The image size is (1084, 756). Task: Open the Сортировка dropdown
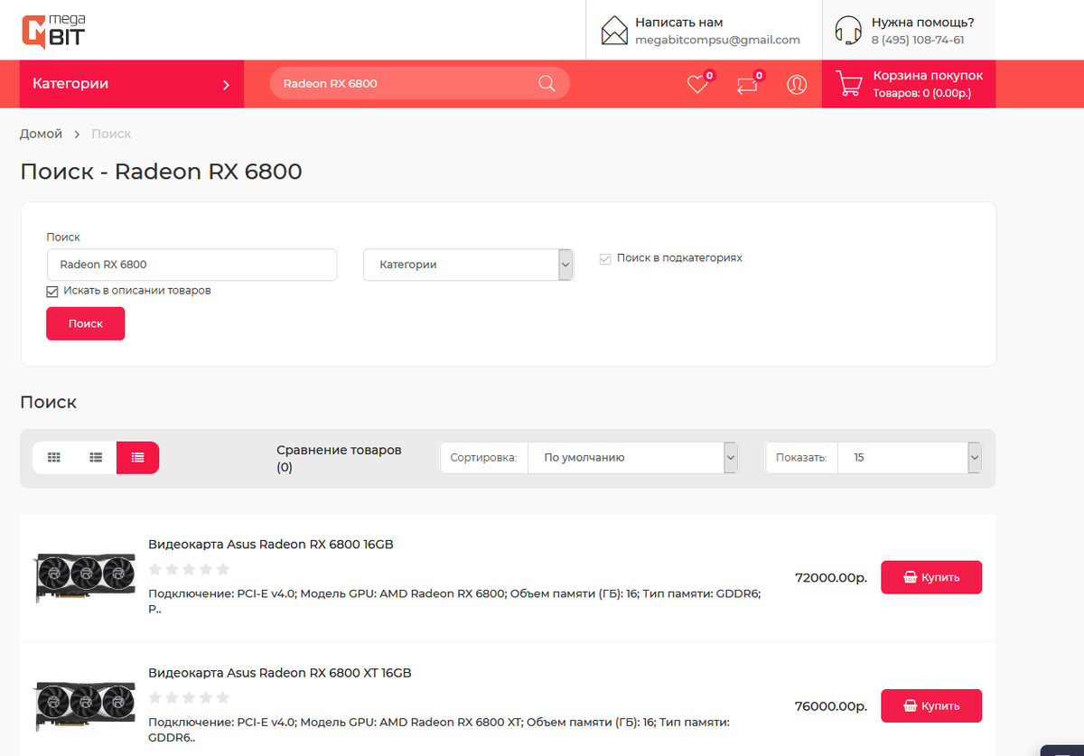pos(632,458)
